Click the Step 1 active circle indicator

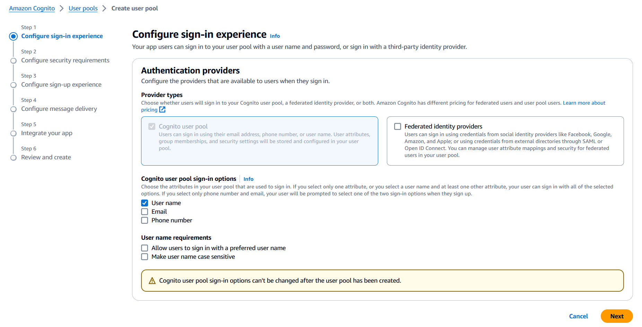coord(14,36)
